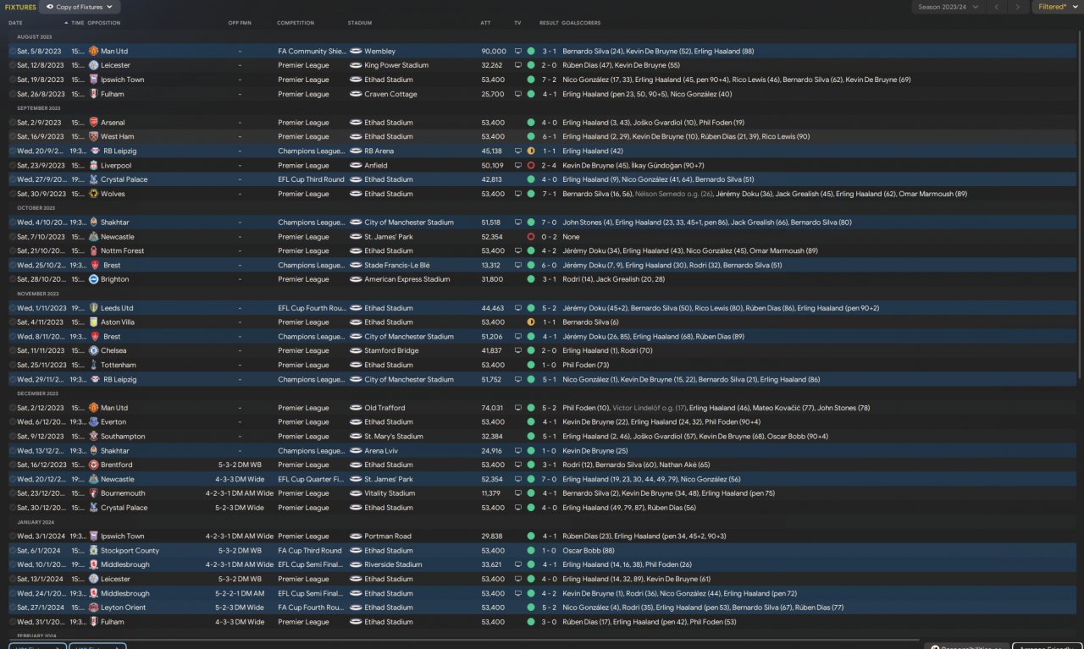Click the stadium icon beside Anfield
Screen dimensions: 1084x649
pos(355,165)
